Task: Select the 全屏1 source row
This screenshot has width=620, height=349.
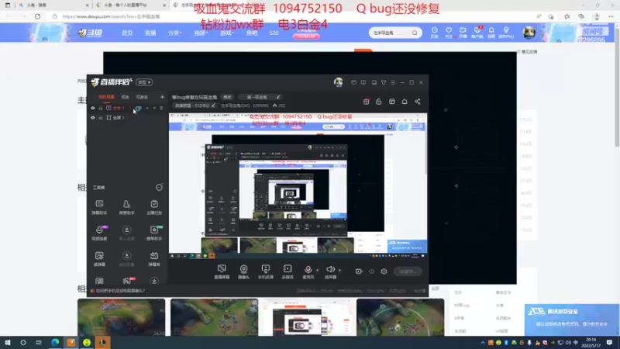Action: (126, 118)
